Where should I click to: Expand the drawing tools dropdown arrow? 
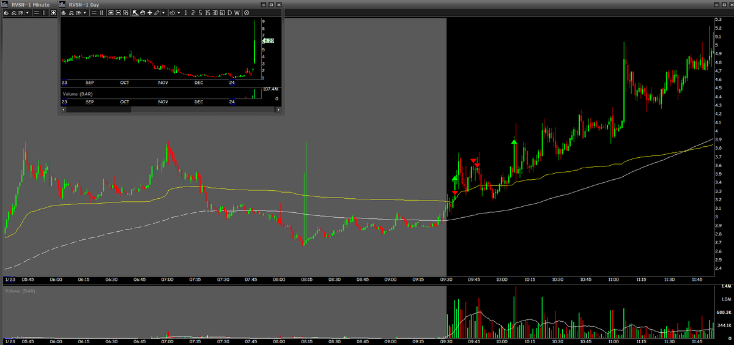point(163,12)
